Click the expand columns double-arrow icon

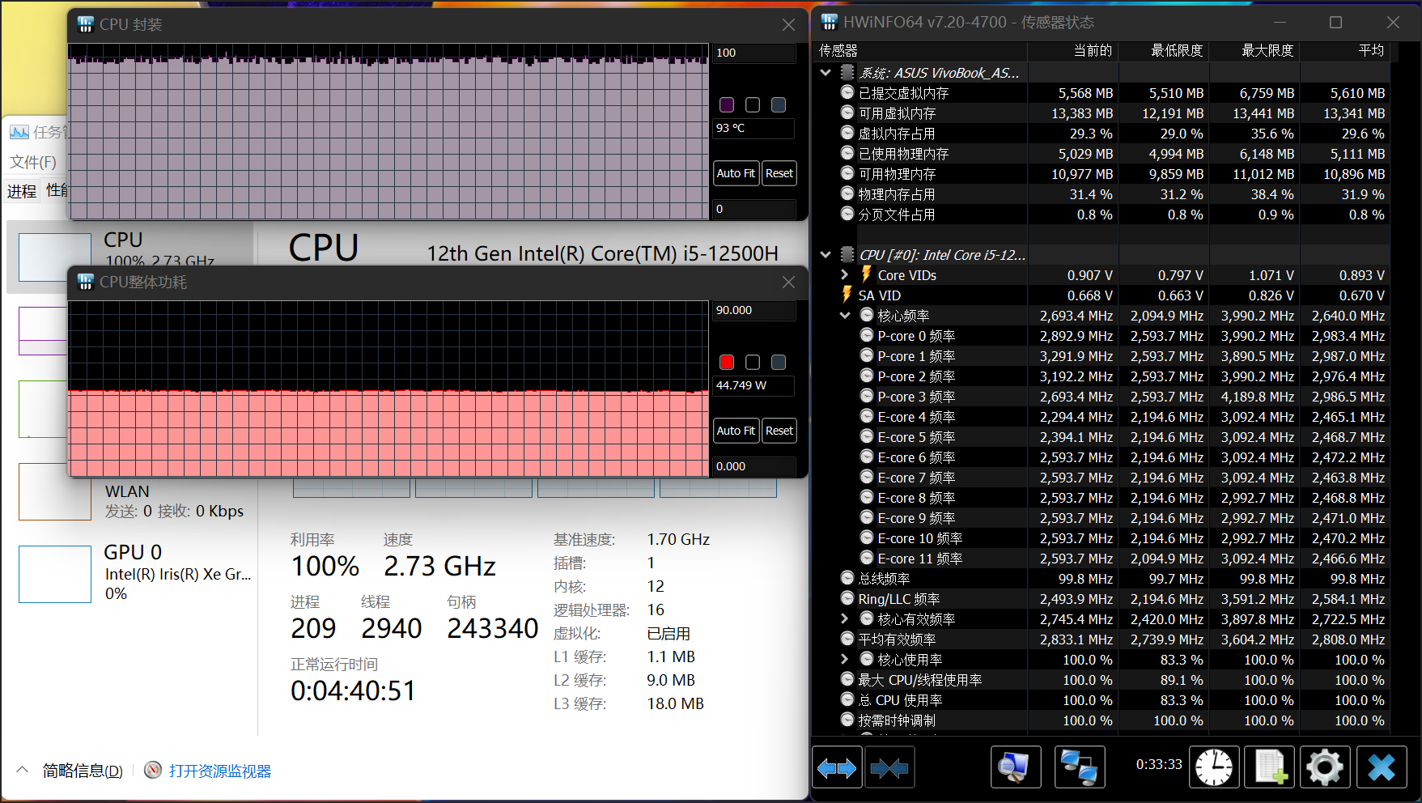coord(837,767)
